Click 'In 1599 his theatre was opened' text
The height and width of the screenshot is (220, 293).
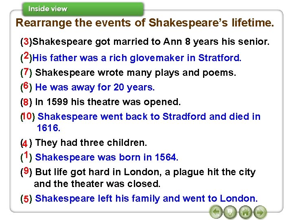[108, 102]
